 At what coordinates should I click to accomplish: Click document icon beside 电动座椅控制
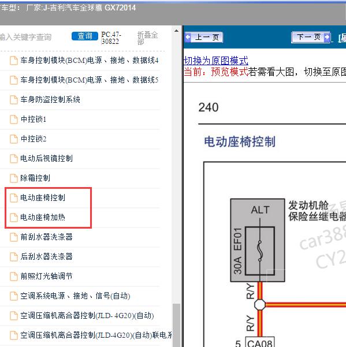pyautogui.click(x=14, y=198)
